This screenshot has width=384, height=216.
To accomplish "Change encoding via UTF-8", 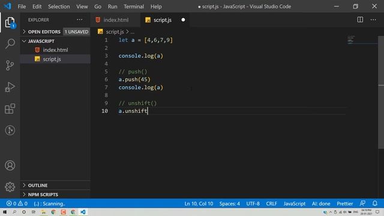I will tap(253, 203).
